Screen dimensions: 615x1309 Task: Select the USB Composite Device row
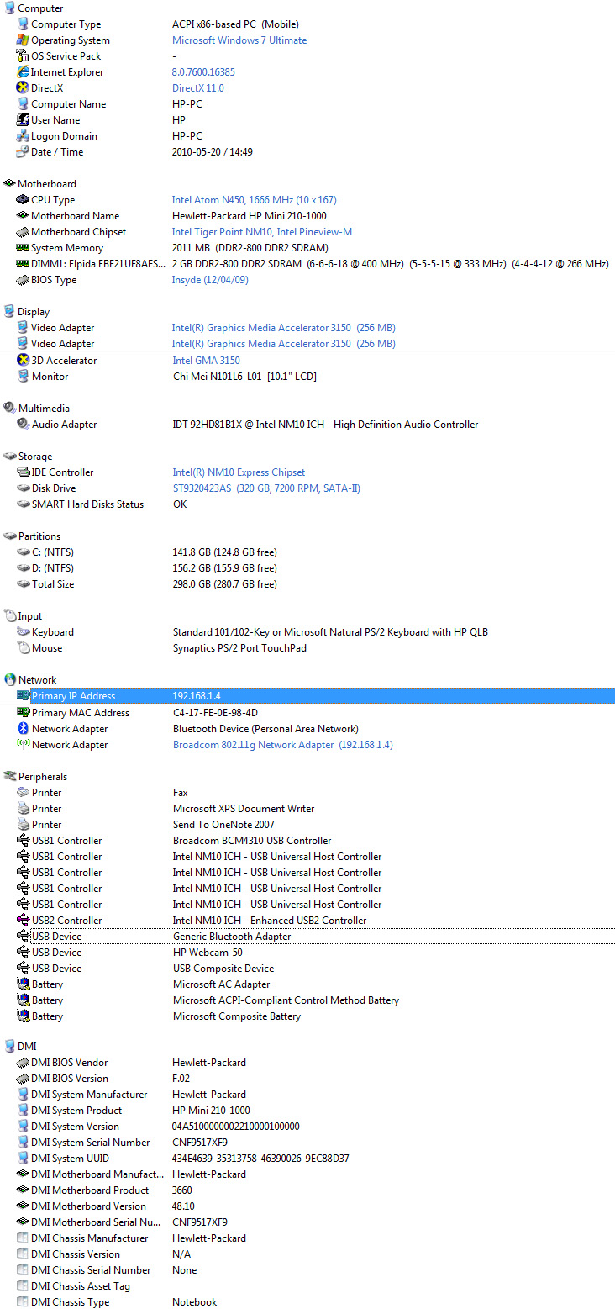[x=307, y=969]
